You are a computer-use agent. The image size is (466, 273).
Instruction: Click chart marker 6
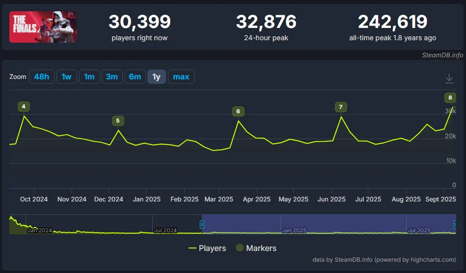click(238, 111)
